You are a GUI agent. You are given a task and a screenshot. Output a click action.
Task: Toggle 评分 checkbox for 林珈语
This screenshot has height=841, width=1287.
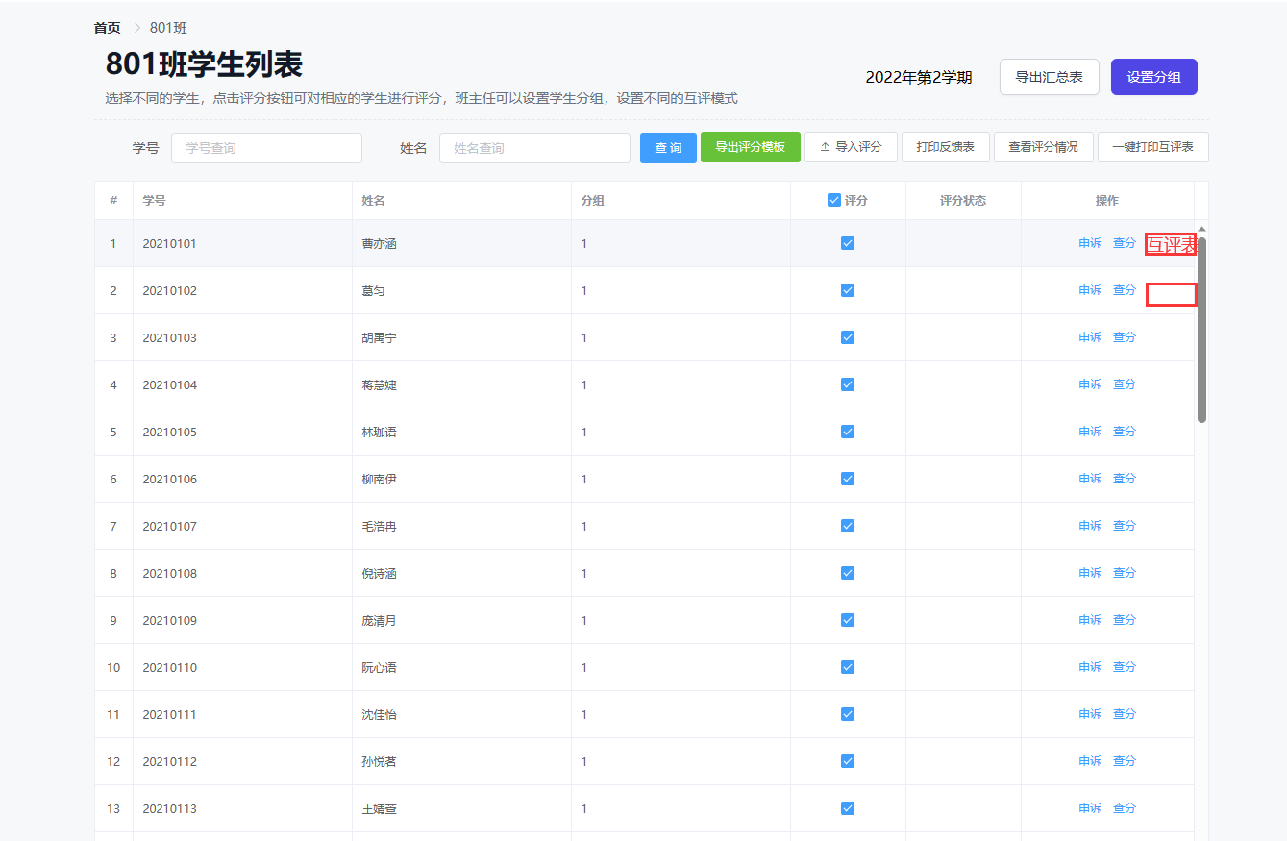click(x=848, y=432)
